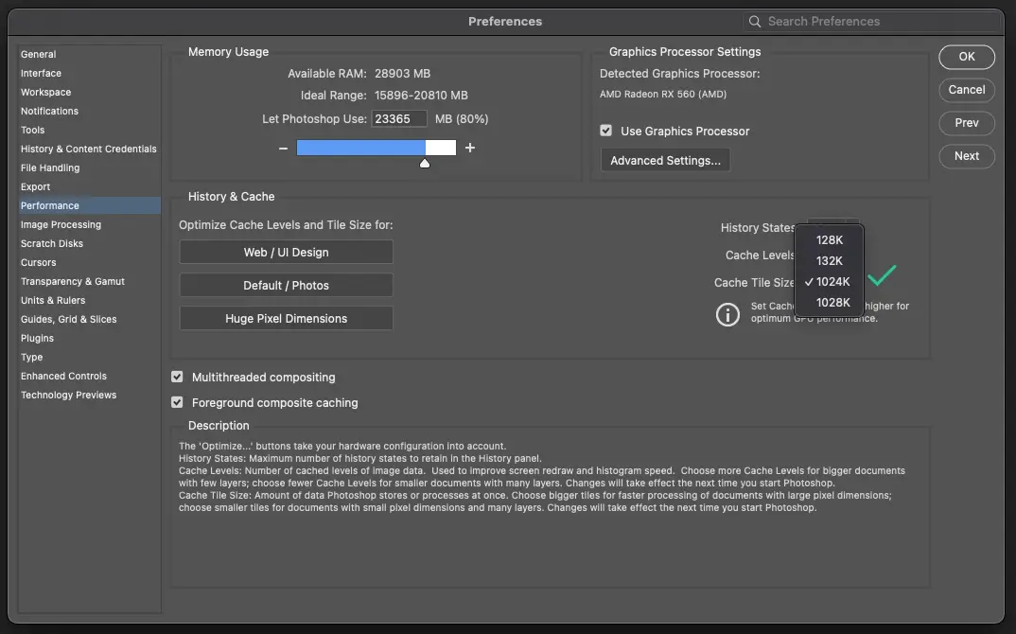The width and height of the screenshot is (1016, 634).
Task: Choose 128K cache tile size
Action: (830, 239)
